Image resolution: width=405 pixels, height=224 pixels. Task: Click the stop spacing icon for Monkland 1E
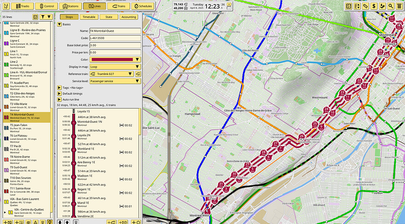[121, 152]
